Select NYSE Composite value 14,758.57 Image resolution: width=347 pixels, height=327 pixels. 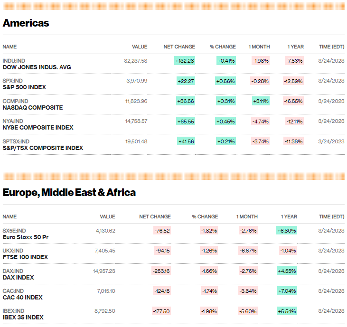coord(136,121)
